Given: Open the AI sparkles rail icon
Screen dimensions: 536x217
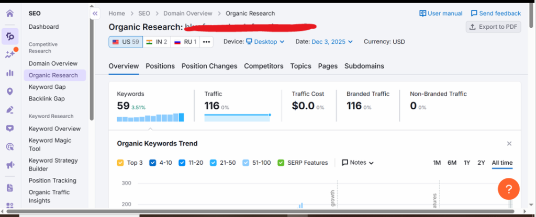Looking at the screenshot, I should pos(10,54).
